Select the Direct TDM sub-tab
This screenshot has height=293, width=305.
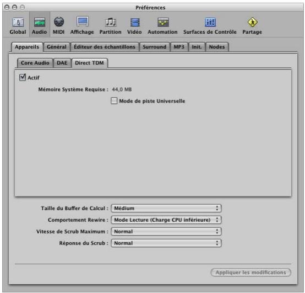(x=90, y=63)
